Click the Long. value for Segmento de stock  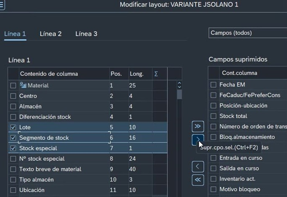coord(133,138)
